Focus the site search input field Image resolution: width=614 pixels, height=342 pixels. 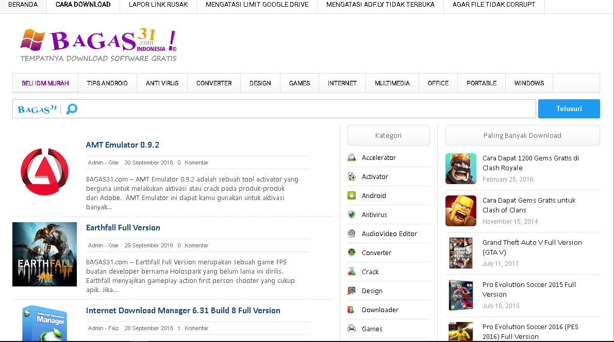pyautogui.click(x=274, y=109)
